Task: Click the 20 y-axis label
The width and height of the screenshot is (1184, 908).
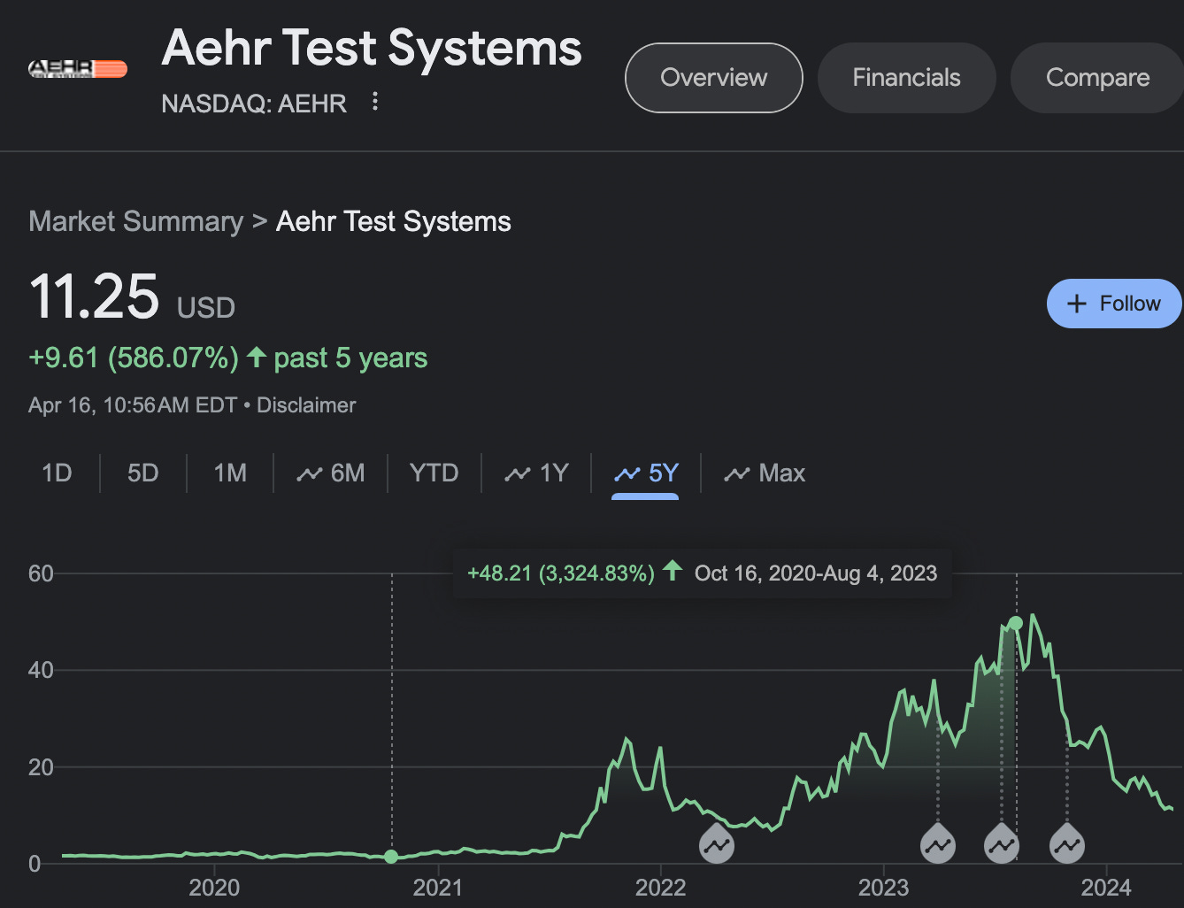Action: pos(41,767)
